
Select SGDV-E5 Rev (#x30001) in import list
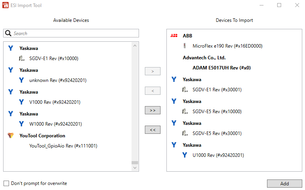tap(217, 133)
